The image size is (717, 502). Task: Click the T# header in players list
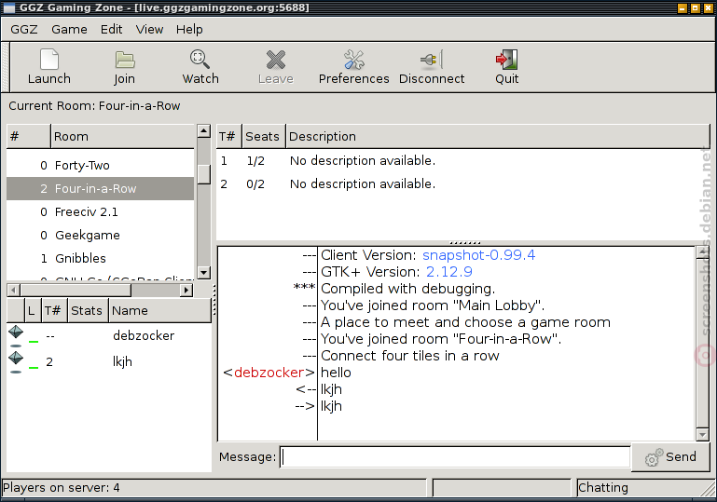pos(54,311)
